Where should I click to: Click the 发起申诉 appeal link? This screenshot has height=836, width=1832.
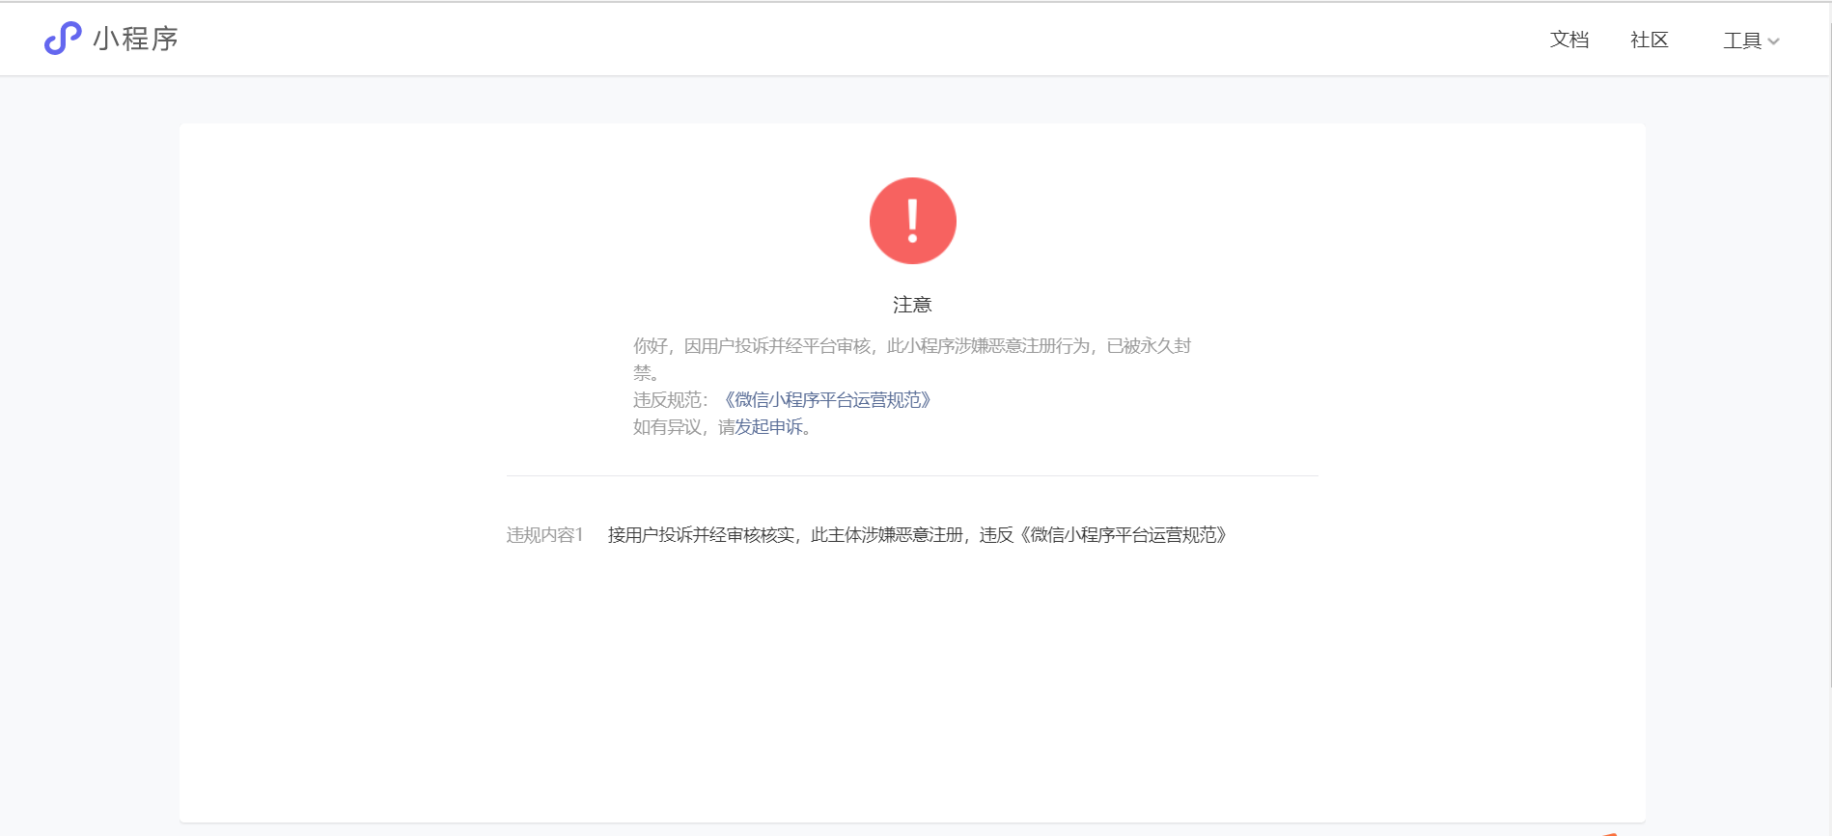click(x=769, y=427)
